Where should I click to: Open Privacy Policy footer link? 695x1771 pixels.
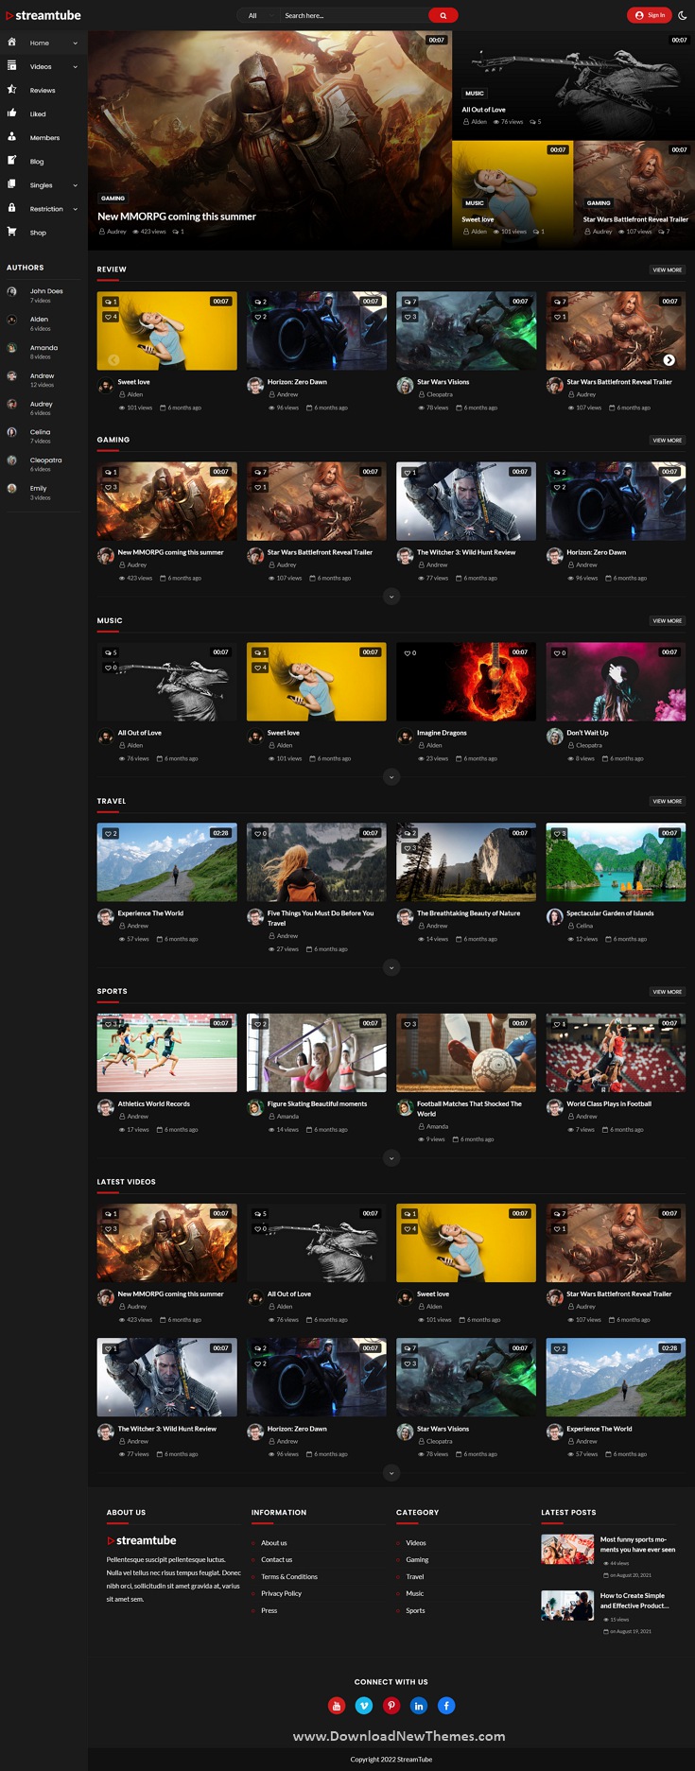click(x=281, y=1593)
